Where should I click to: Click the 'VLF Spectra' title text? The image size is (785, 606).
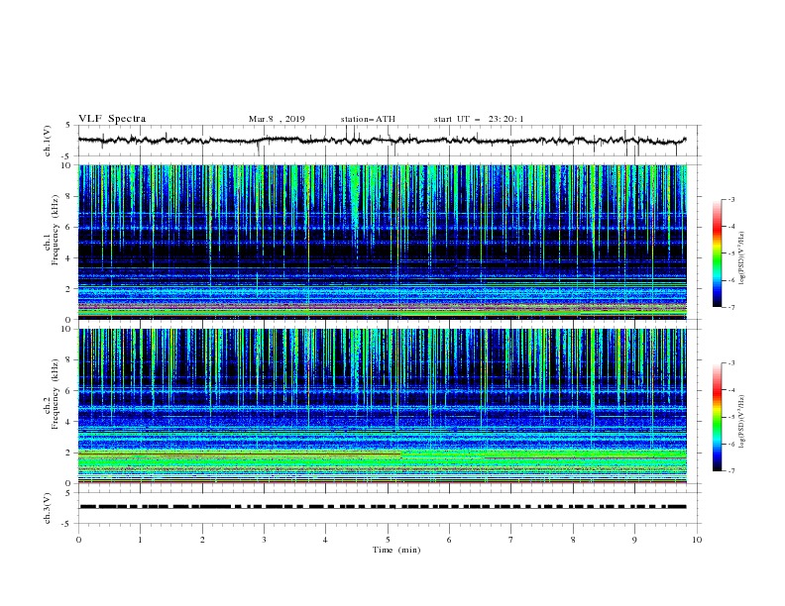point(112,119)
